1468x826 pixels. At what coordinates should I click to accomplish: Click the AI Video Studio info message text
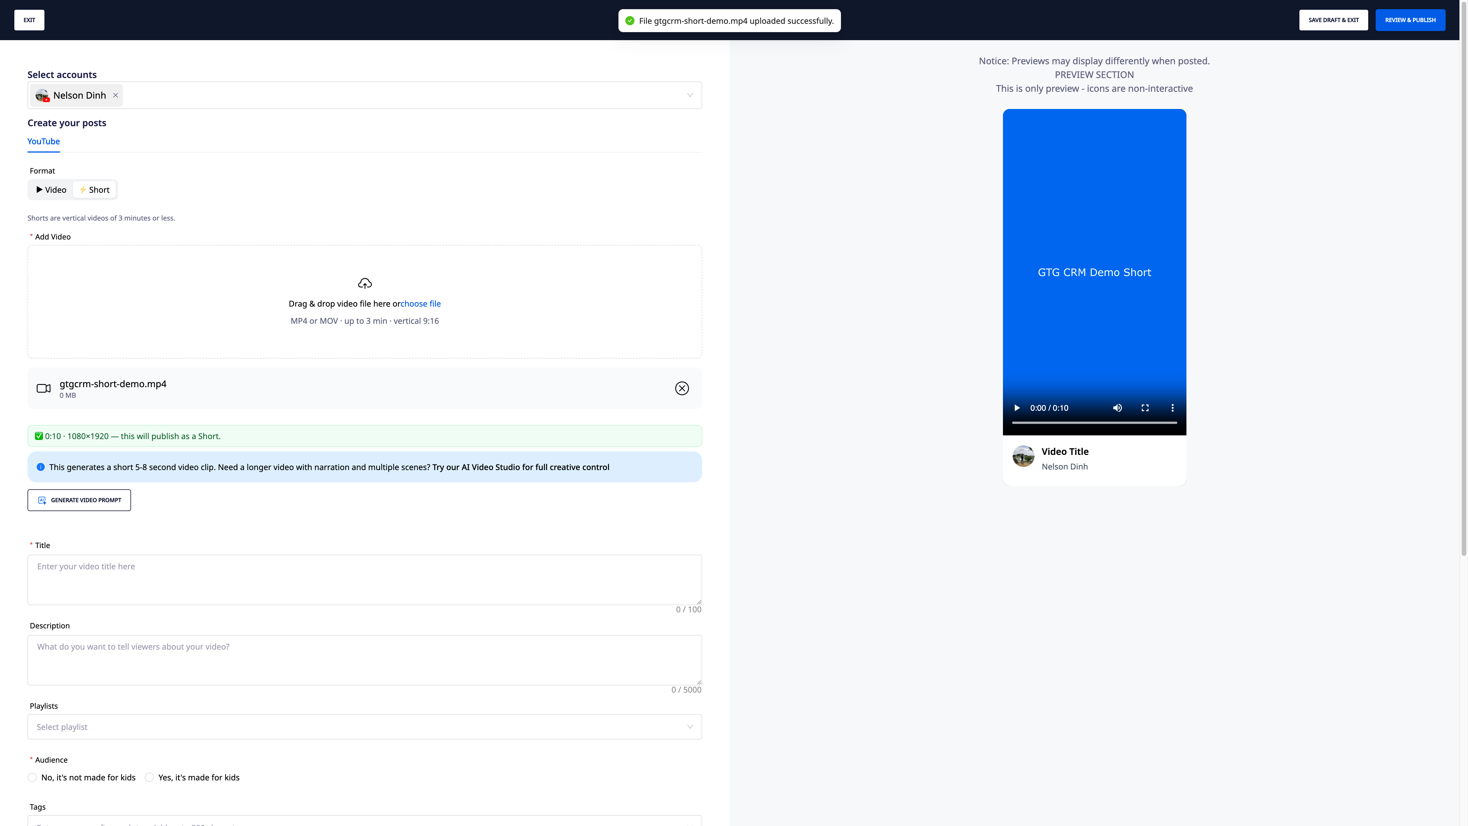tap(329, 467)
